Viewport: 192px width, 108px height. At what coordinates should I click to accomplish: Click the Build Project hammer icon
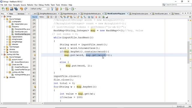52,9
